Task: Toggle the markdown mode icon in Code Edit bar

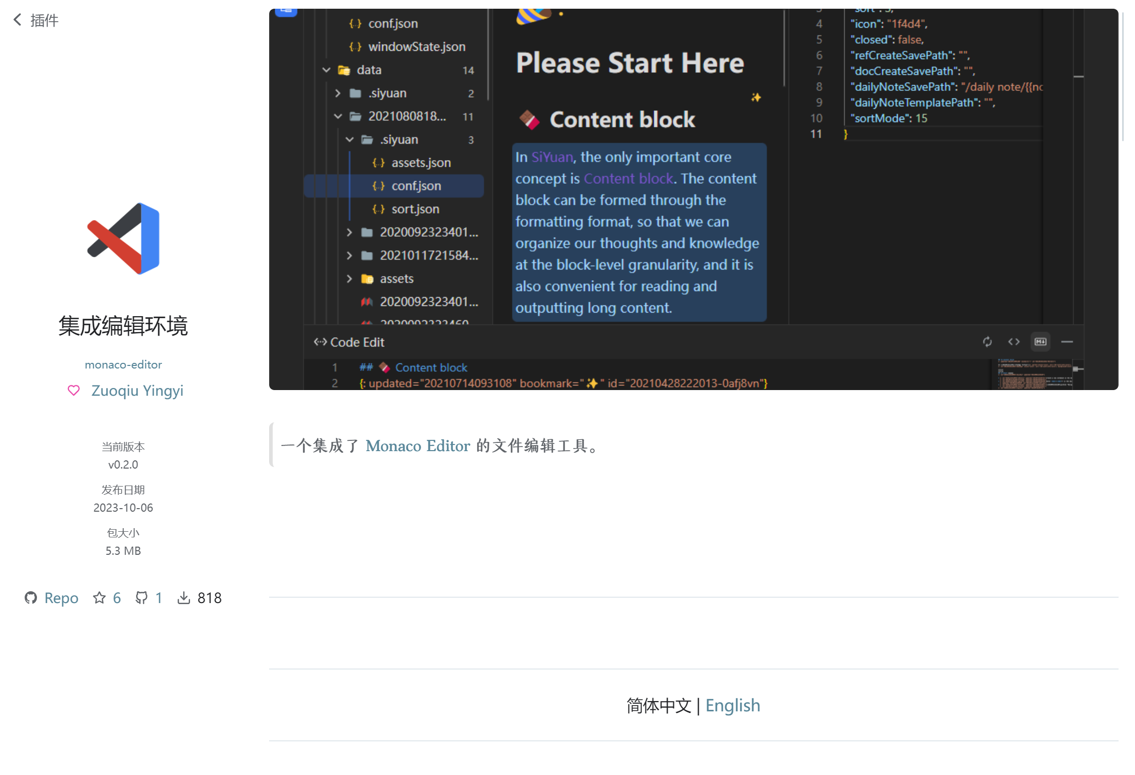Action: [x=1041, y=342]
